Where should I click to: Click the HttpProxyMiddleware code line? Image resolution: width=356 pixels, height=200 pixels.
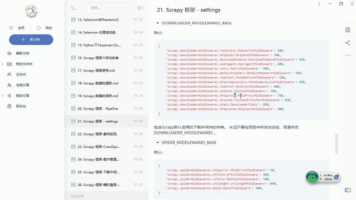(x=225, y=96)
